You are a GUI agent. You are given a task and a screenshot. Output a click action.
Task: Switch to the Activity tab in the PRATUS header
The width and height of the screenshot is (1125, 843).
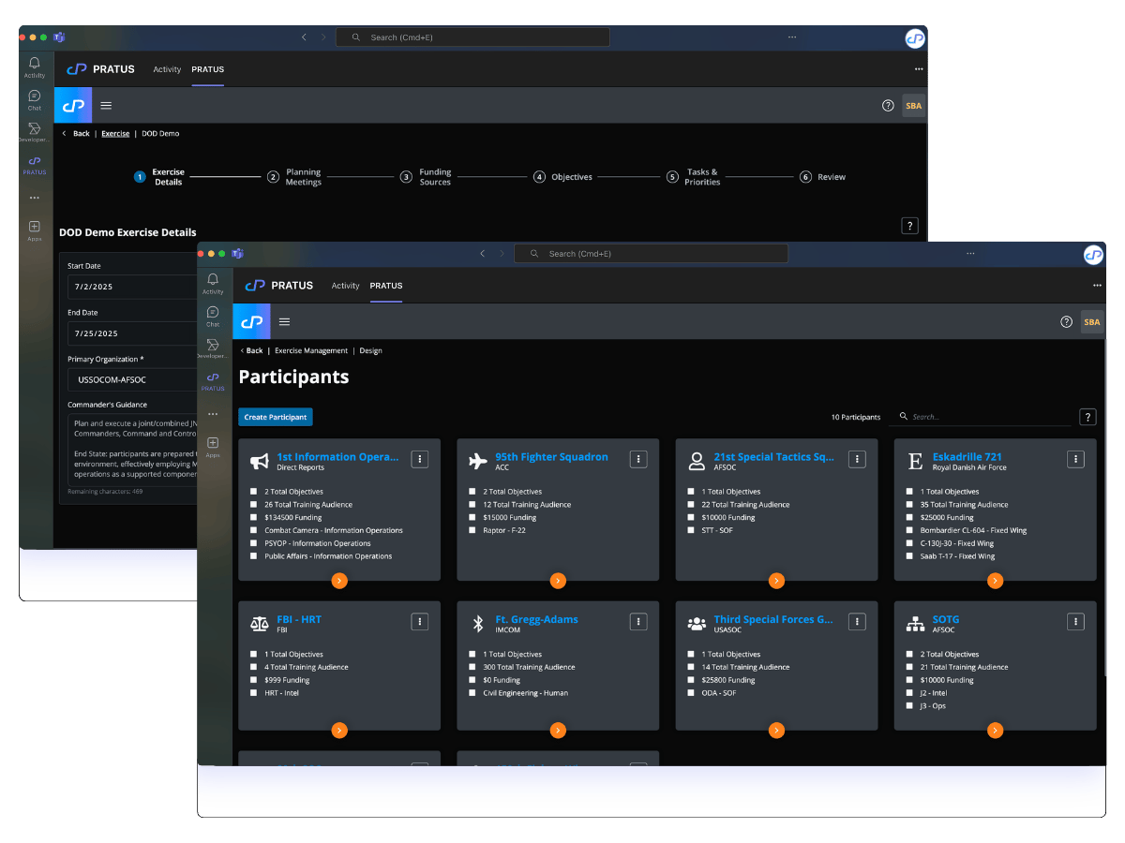click(346, 286)
